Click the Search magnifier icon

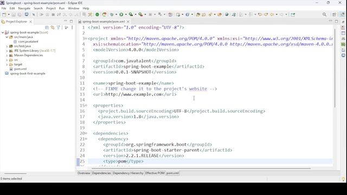[x=324, y=15]
